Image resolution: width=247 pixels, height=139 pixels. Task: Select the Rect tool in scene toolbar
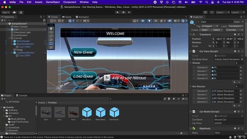point(51,44)
